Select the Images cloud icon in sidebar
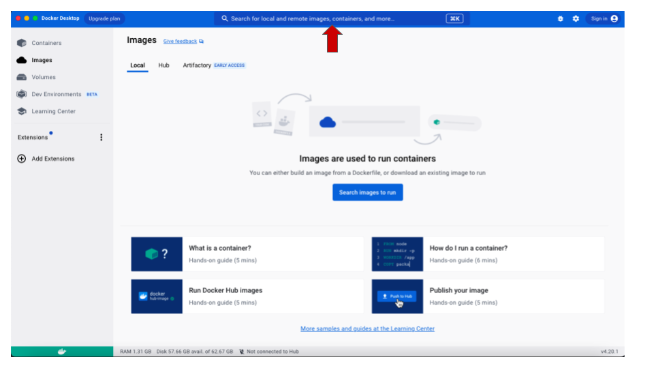Viewport: 654px width, 368px height. pyautogui.click(x=22, y=60)
